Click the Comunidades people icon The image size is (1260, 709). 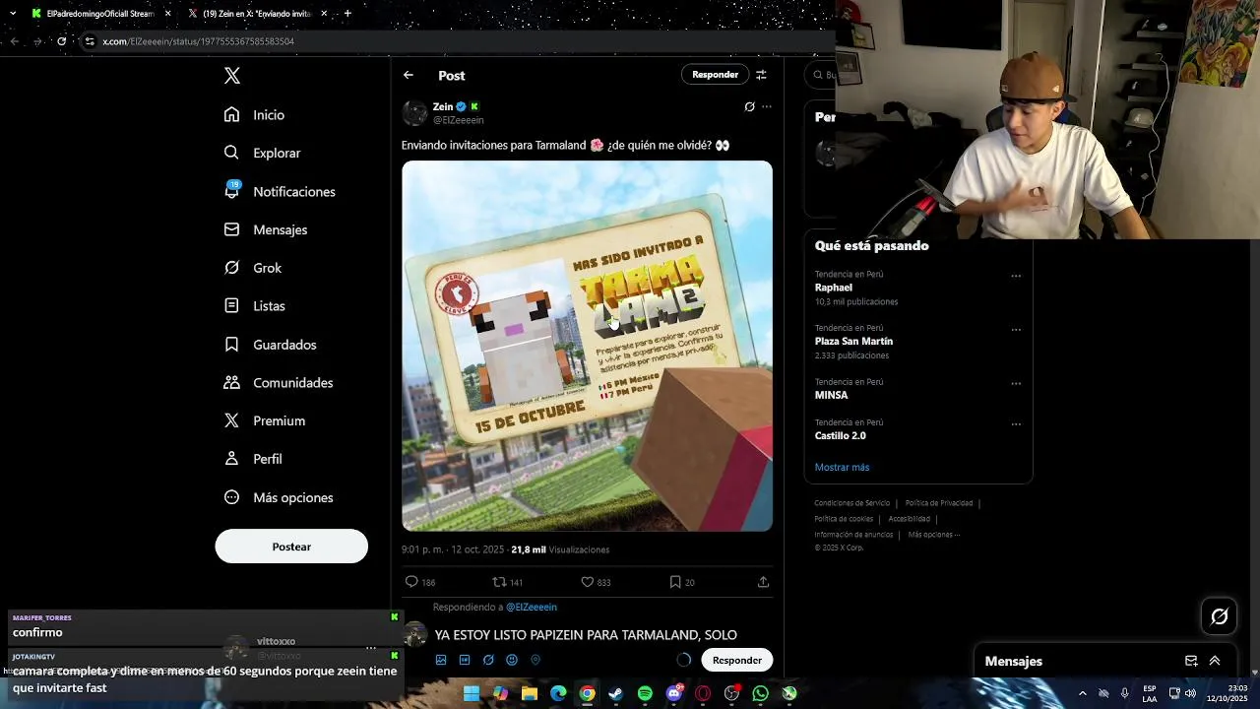point(231,382)
